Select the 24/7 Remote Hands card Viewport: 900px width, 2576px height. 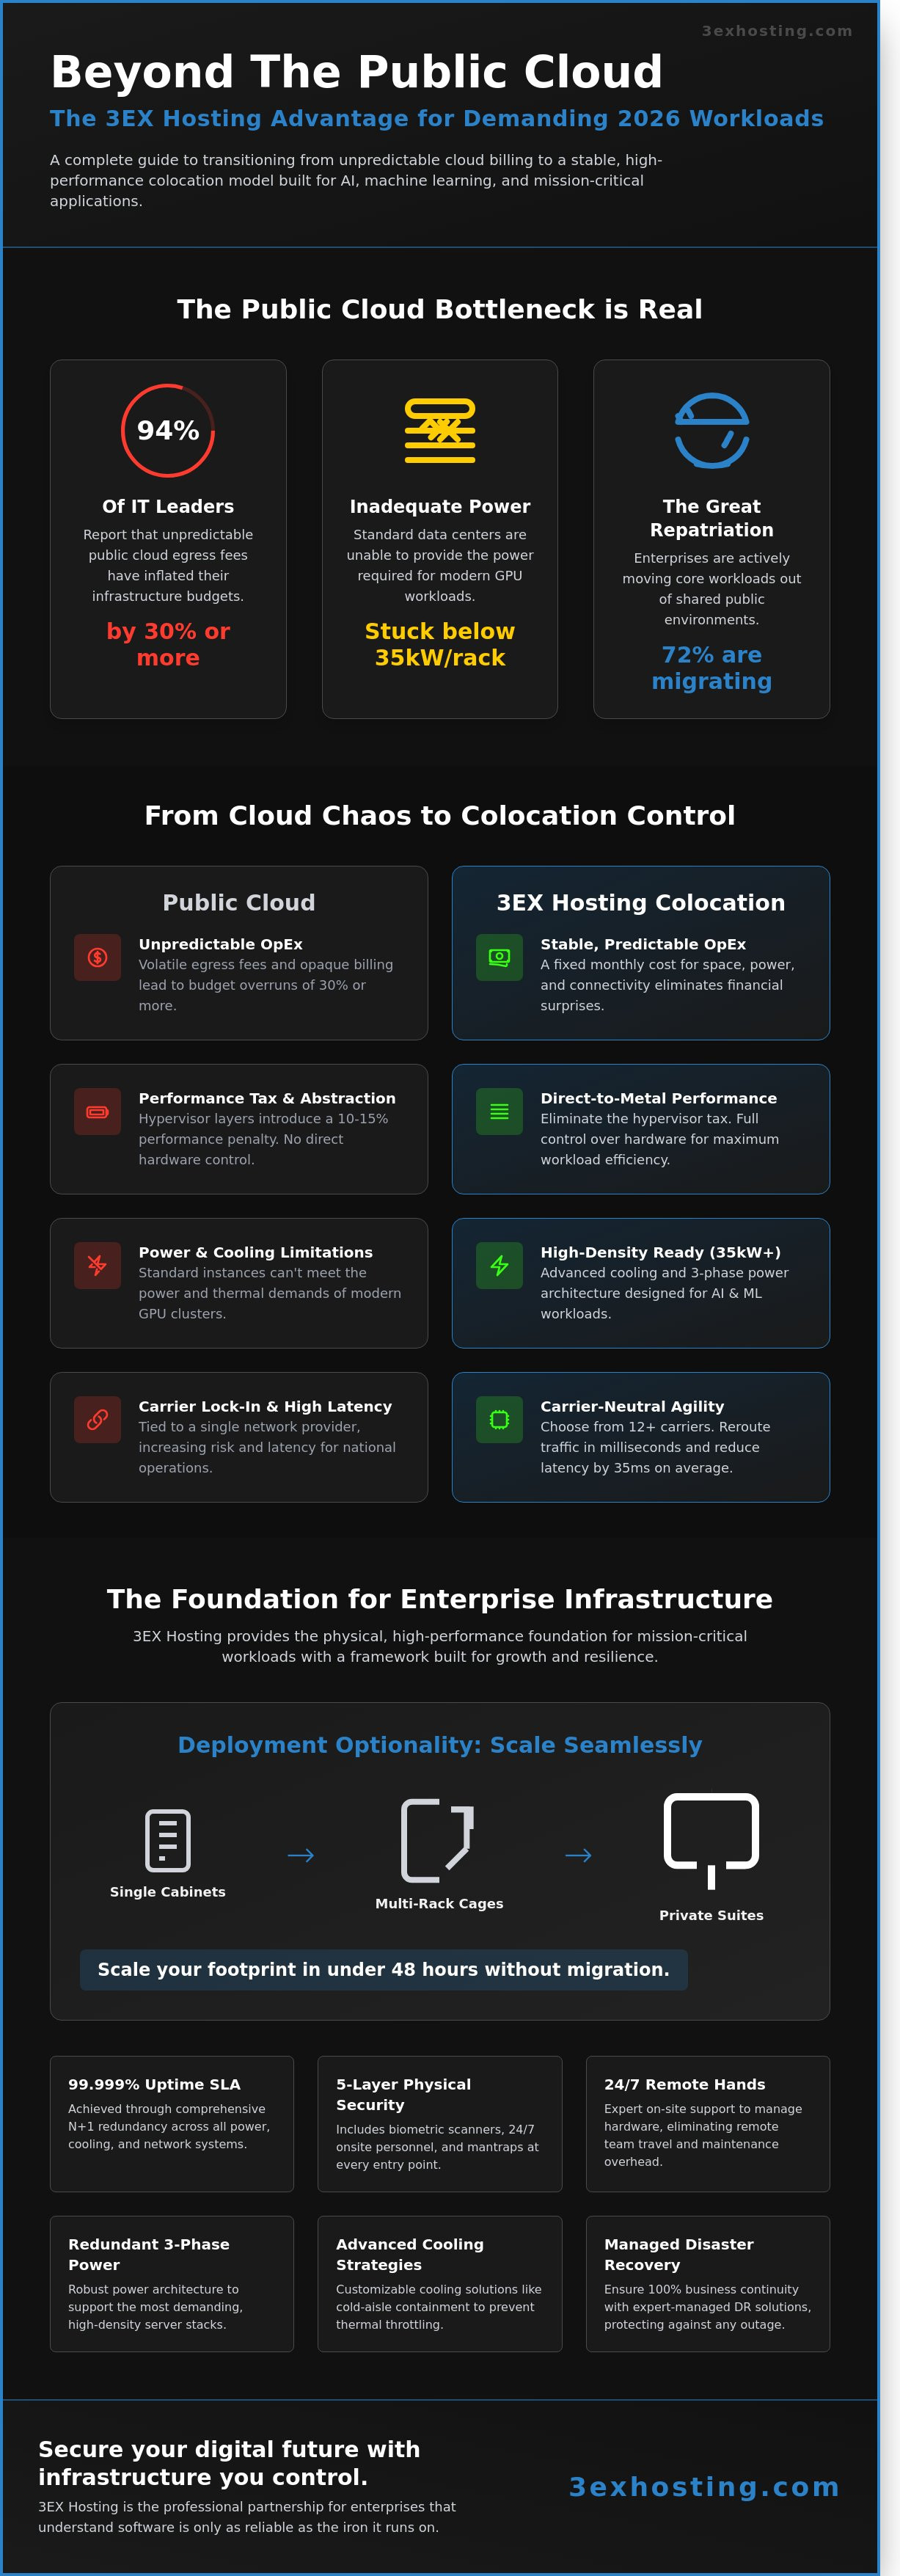[x=708, y=2124]
